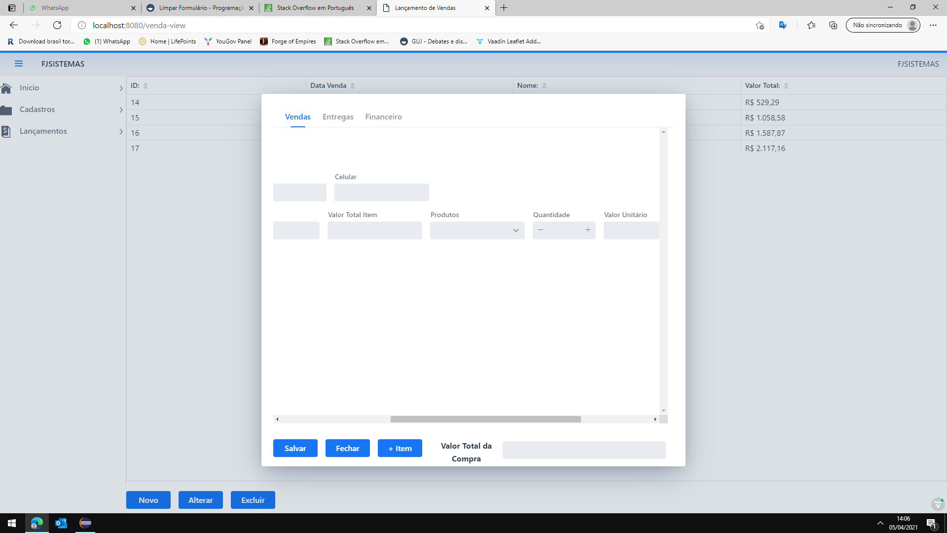Open the hamburger menu beside FJSISTEMAS
This screenshot has height=533, width=947.
pos(19,64)
